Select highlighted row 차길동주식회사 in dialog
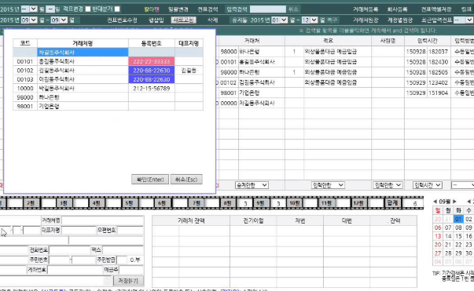This screenshot has width=474, height=291. pyautogui.click(x=108, y=53)
